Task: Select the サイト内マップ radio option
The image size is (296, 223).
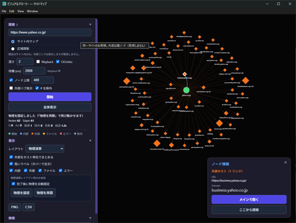Action: [13, 41]
